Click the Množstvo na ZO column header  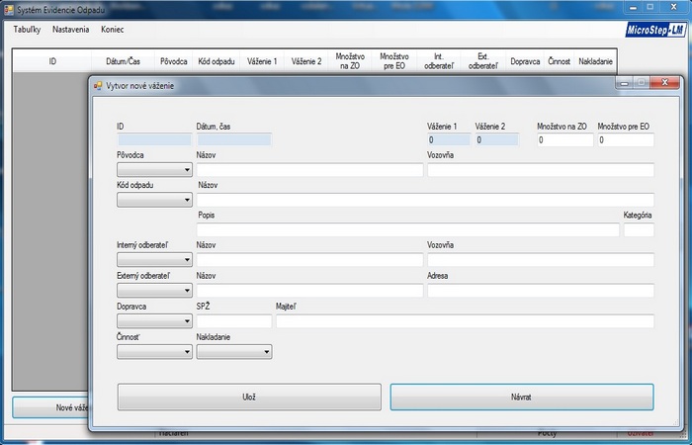click(x=350, y=61)
